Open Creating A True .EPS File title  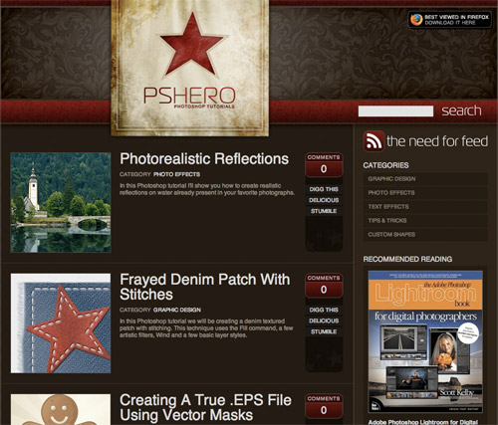point(205,408)
